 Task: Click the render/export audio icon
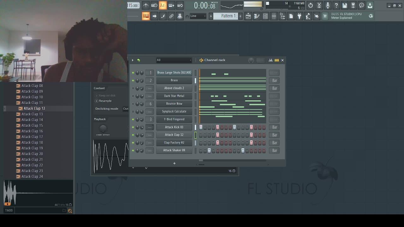coord(353,5)
